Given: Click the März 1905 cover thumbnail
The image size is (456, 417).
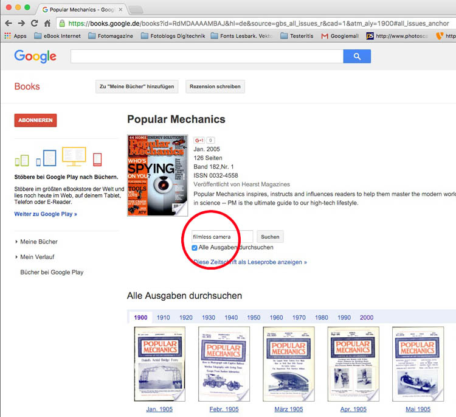Looking at the screenshot, I should [289, 364].
